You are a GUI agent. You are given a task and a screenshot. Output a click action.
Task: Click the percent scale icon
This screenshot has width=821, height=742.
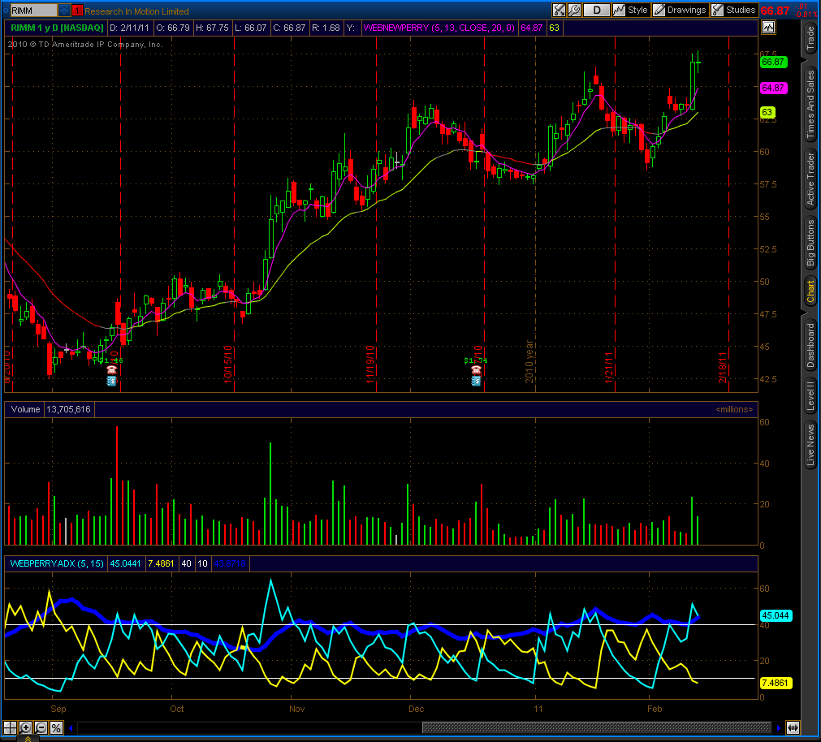click(56, 727)
